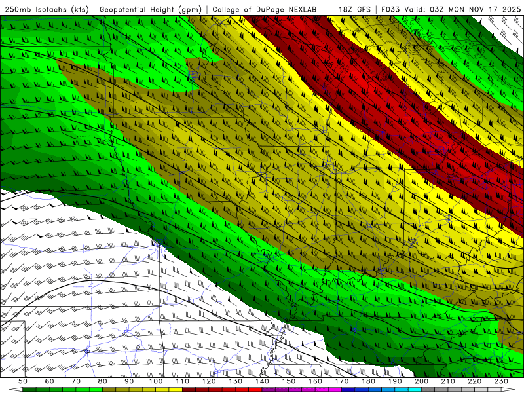
Task: Click the dark green legend swatch under 50
Action: click(x=29, y=390)
